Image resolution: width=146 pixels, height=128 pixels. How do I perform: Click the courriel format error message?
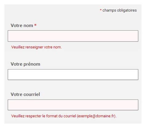coord(64,116)
